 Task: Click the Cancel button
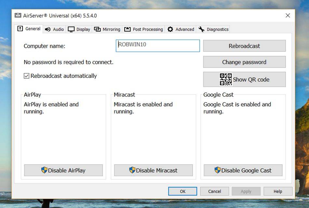(x=215, y=191)
